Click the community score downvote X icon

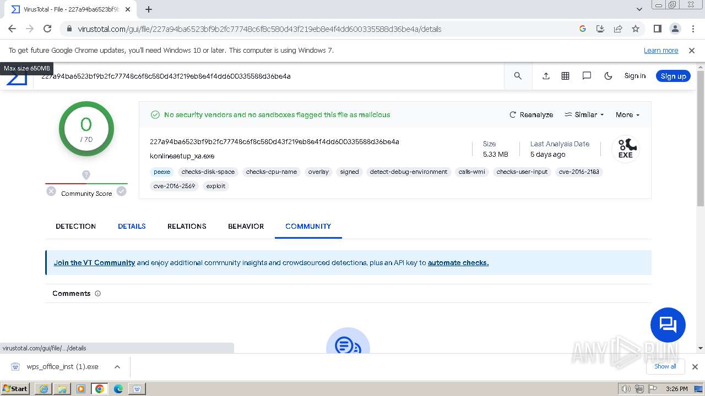click(51, 191)
